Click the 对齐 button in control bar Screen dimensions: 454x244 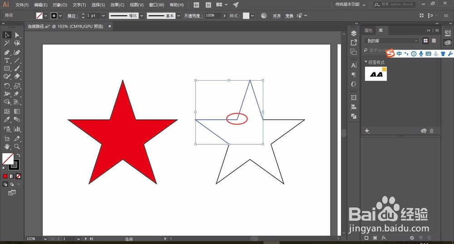click(x=276, y=15)
